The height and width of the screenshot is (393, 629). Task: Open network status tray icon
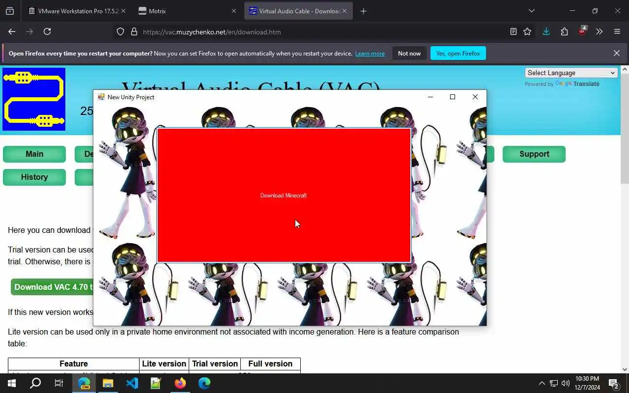[x=554, y=383]
